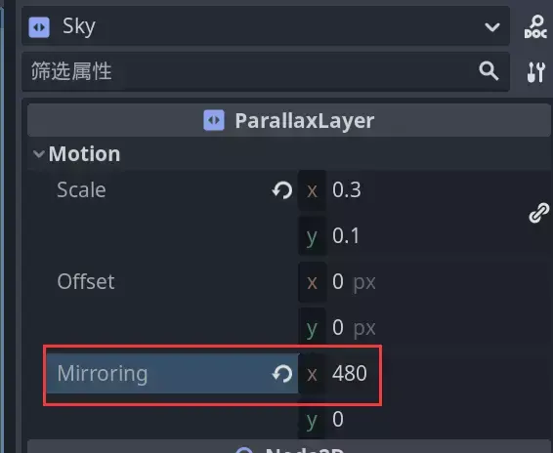Screen dimensions: 553x453
Task: Reset the Mirroring property with revert icon
Action: click(x=282, y=373)
